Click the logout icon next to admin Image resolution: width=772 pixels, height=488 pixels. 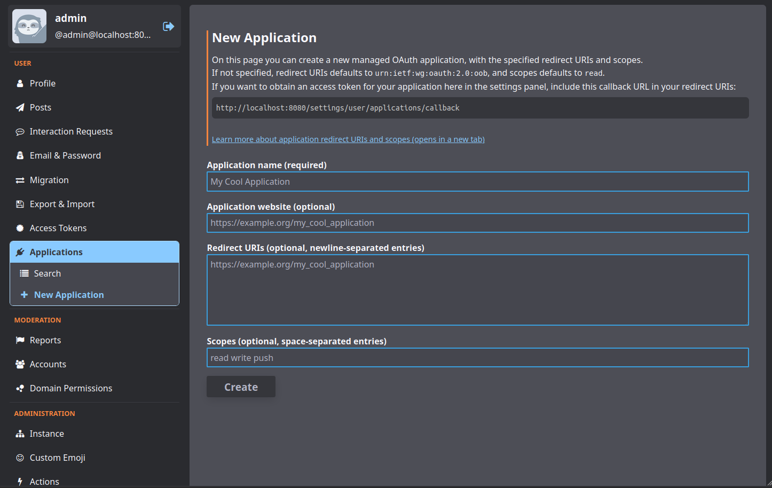[x=168, y=26]
